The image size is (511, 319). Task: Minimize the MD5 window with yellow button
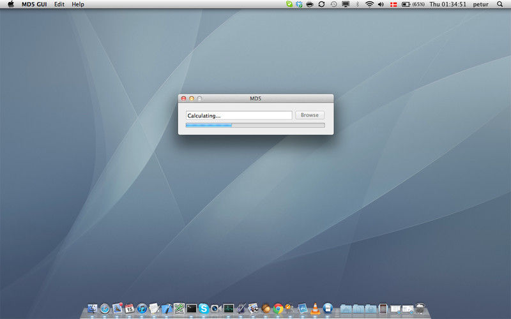click(x=192, y=98)
